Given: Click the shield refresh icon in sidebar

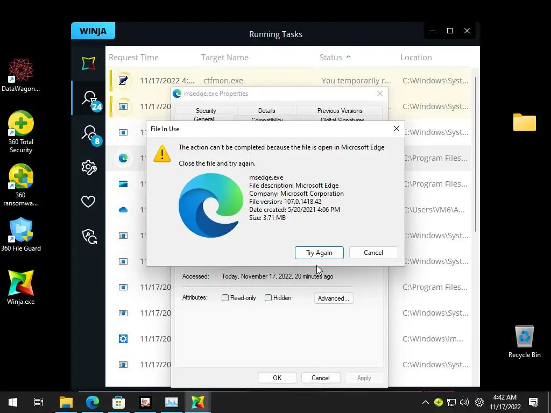Looking at the screenshot, I should point(89,237).
